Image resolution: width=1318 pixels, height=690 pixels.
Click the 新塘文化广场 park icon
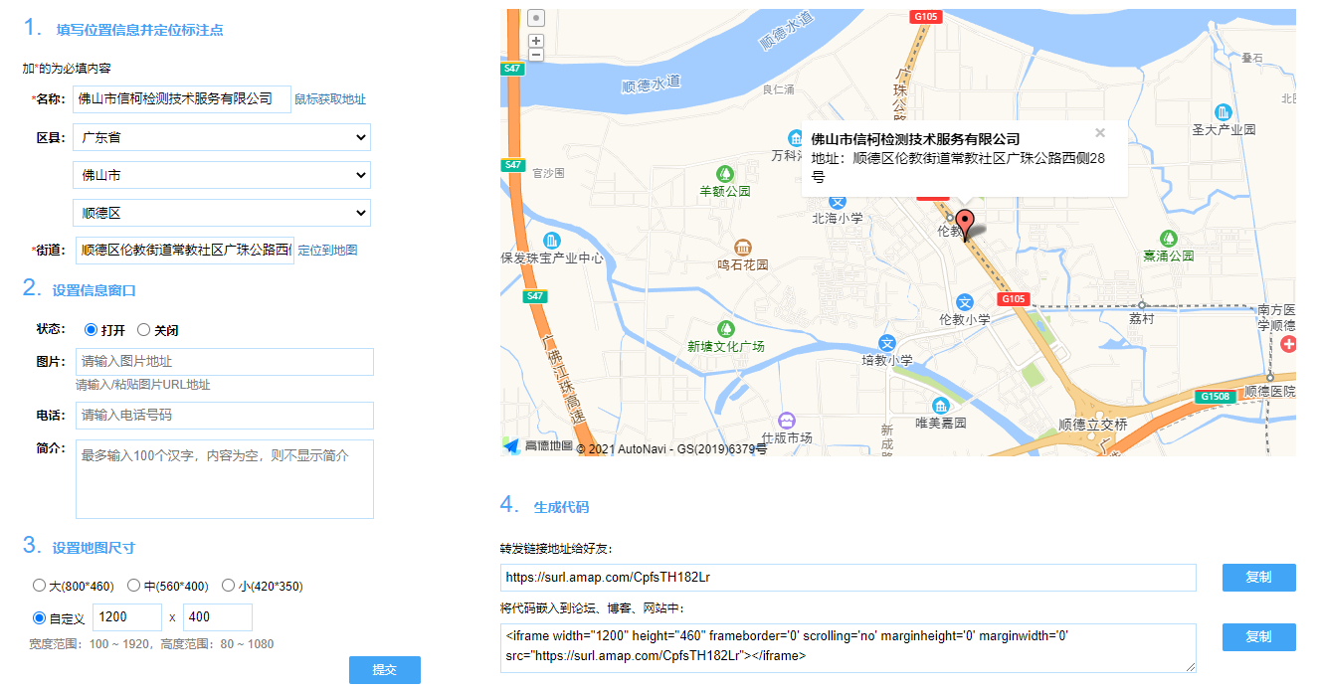click(726, 328)
